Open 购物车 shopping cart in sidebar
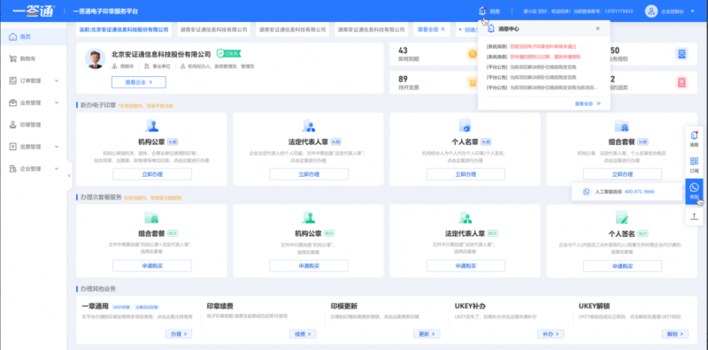 click(x=33, y=59)
